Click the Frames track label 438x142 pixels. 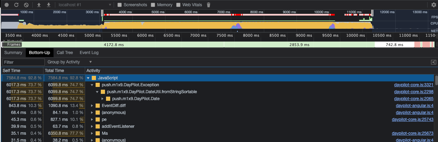pos(11,45)
